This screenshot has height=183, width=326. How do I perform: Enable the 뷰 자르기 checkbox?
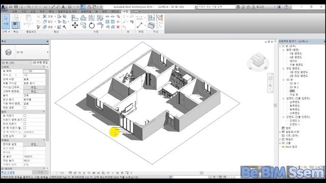click(x=25, y=115)
